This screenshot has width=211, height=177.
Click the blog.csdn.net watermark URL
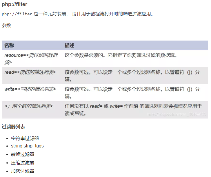click(177, 114)
